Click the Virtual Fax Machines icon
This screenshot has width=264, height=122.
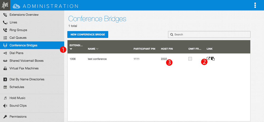point(5,68)
